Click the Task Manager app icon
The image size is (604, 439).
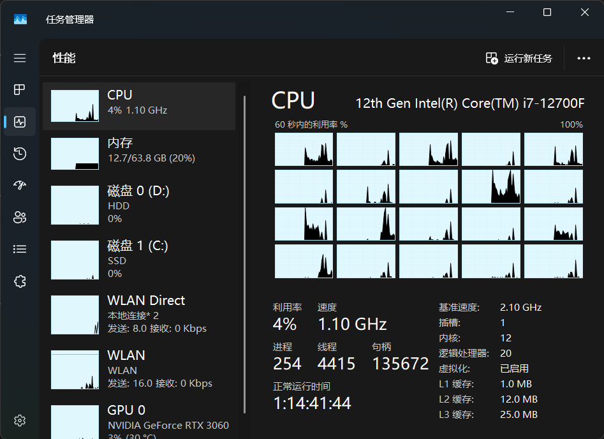(x=20, y=19)
